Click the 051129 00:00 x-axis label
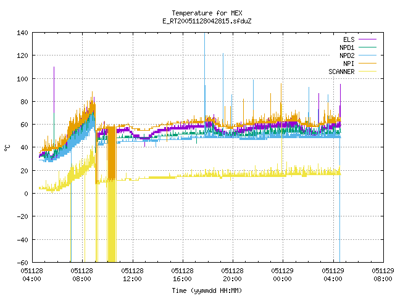395x296 pixels. point(283,275)
